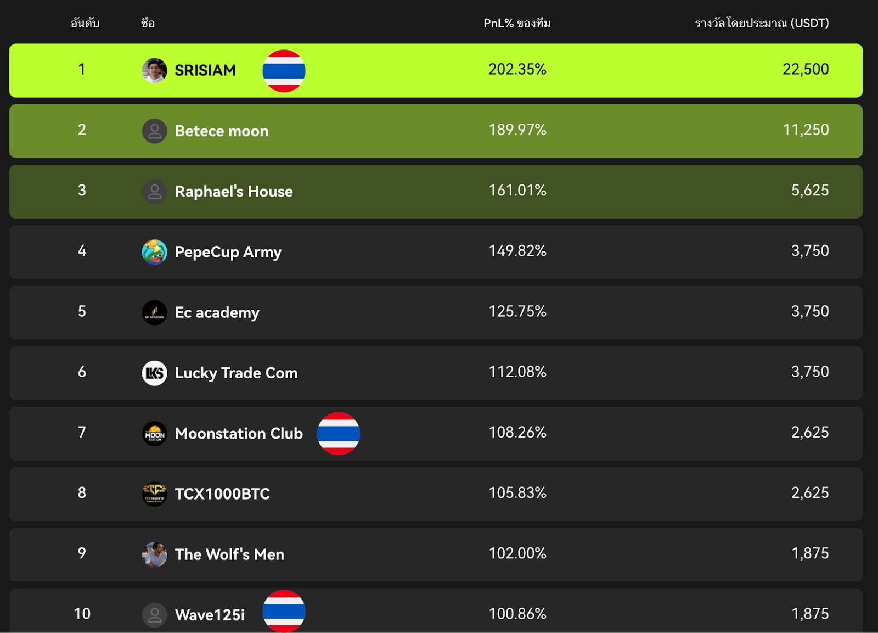The width and height of the screenshot is (878, 633).
Task: Click the reward column header (USDT)
Action: pos(760,23)
